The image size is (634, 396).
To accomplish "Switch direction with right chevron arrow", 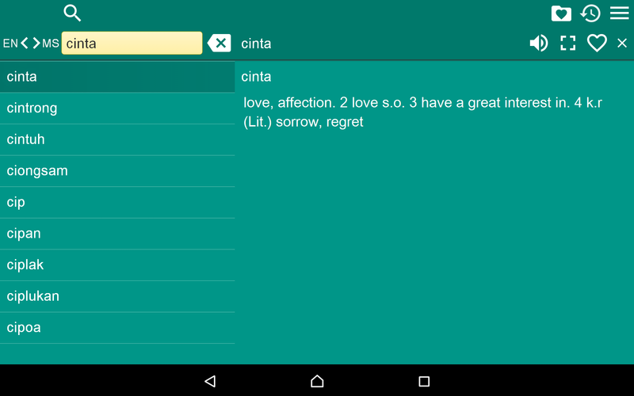I will tap(36, 43).
